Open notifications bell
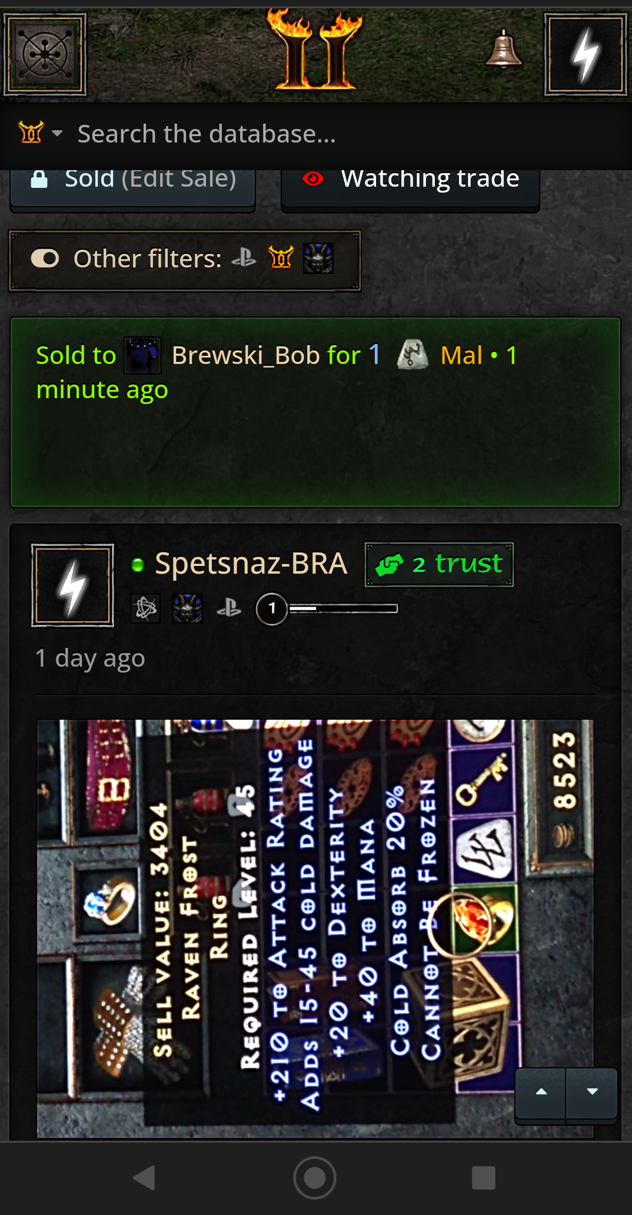 pos(504,49)
